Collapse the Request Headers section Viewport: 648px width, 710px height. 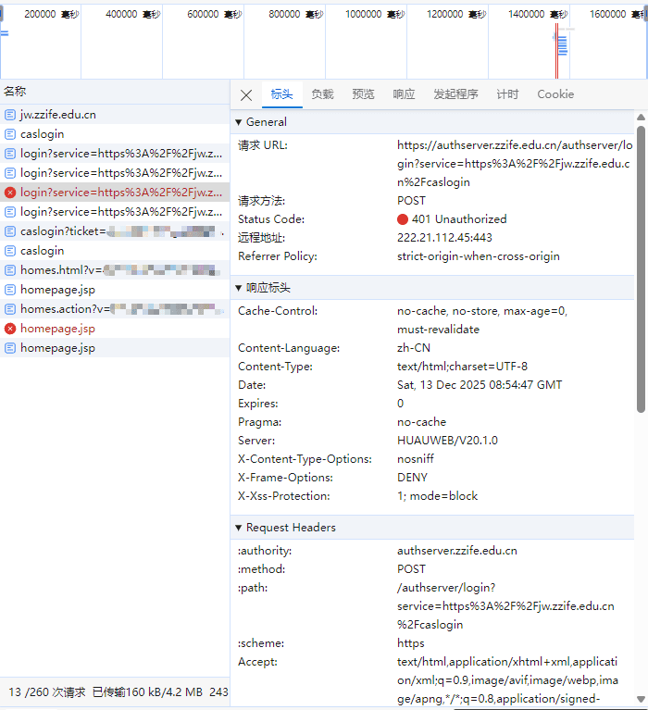[x=239, y=528]
